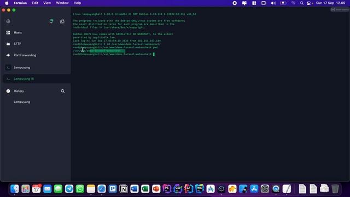The height and width of the screenshot is (197, 350).
Task: Open the Apple menu
Action: [x=7, y=3]
